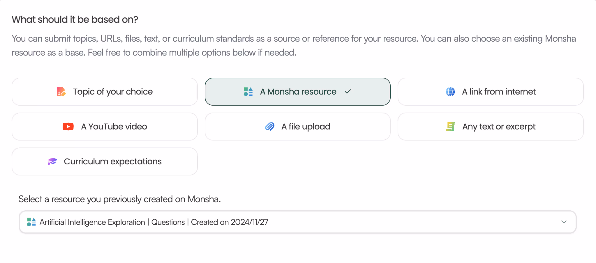Click the graduation cap Curriculum icon
Image resolution: width=596 pixels, height=263 pixels.
pos(52,161)
